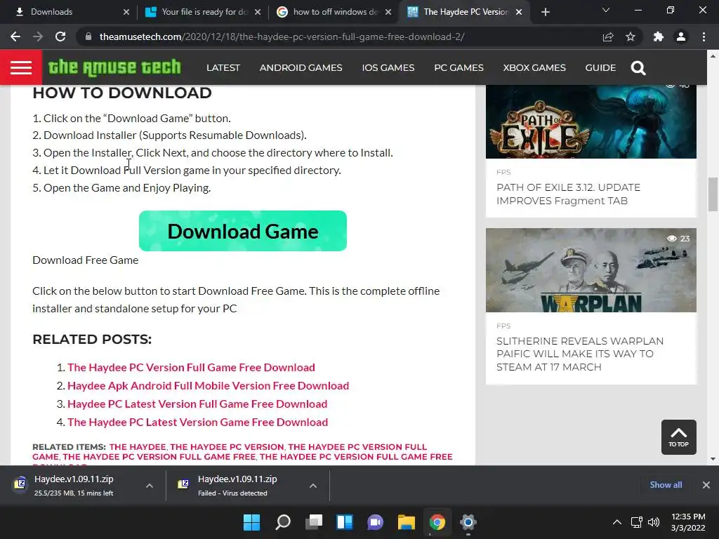Close the Downloads tab
The width and height of the screenshot is (719, 539).
pos(126,12)
